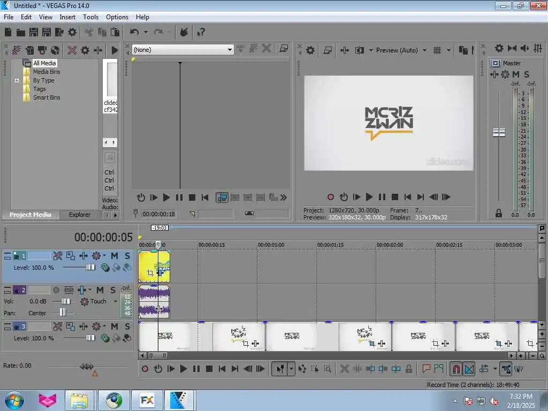Open Preview (Auto) quality dropdown
The image size is (548, 411).
coord(424,50)
